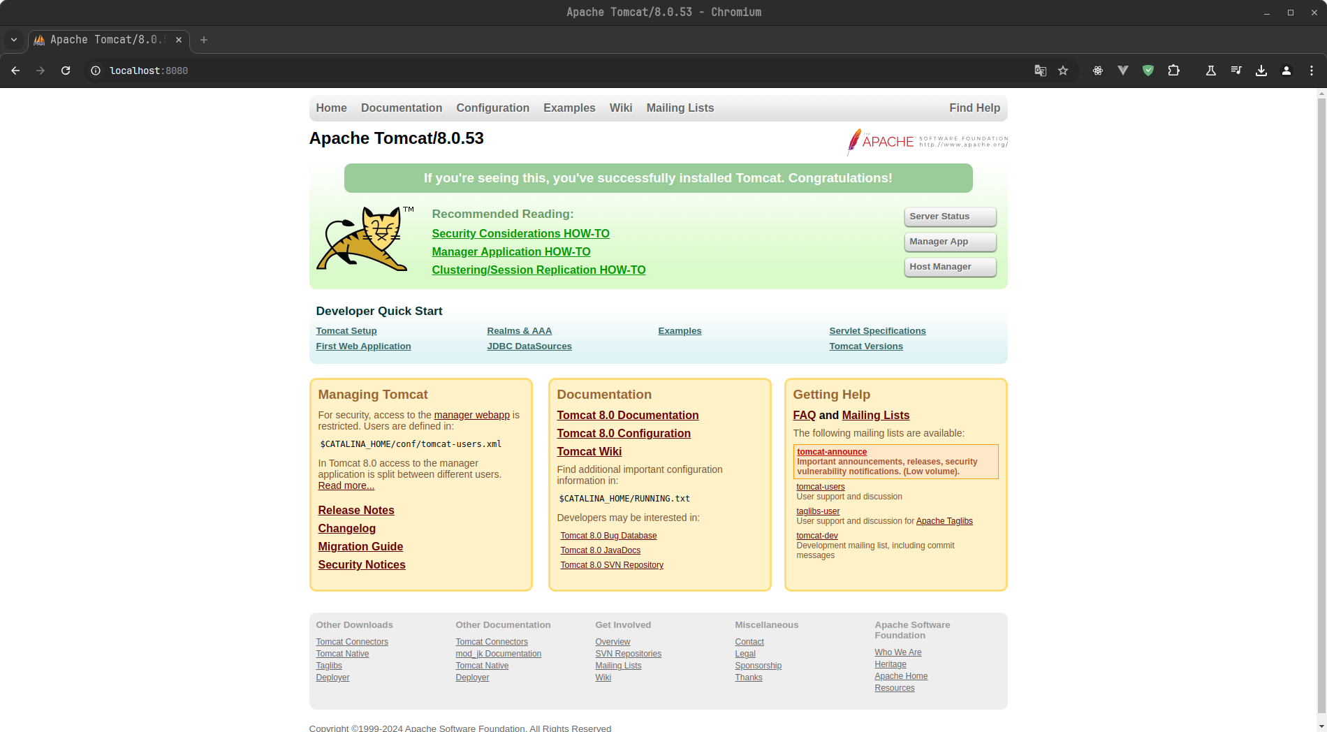Open Tomcat 8.0 Configuration link
The image size is (1327, 732).
tap(624, 434)
